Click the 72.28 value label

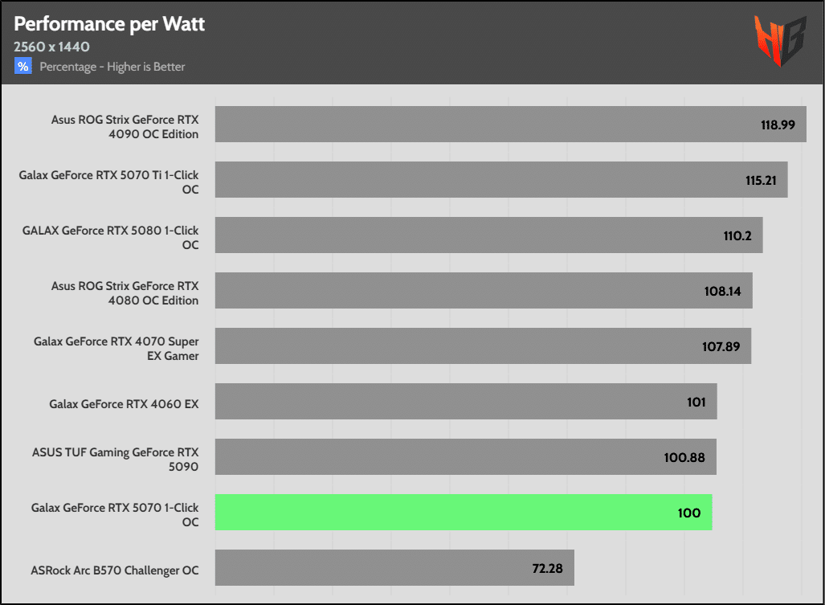click(547, 569)
